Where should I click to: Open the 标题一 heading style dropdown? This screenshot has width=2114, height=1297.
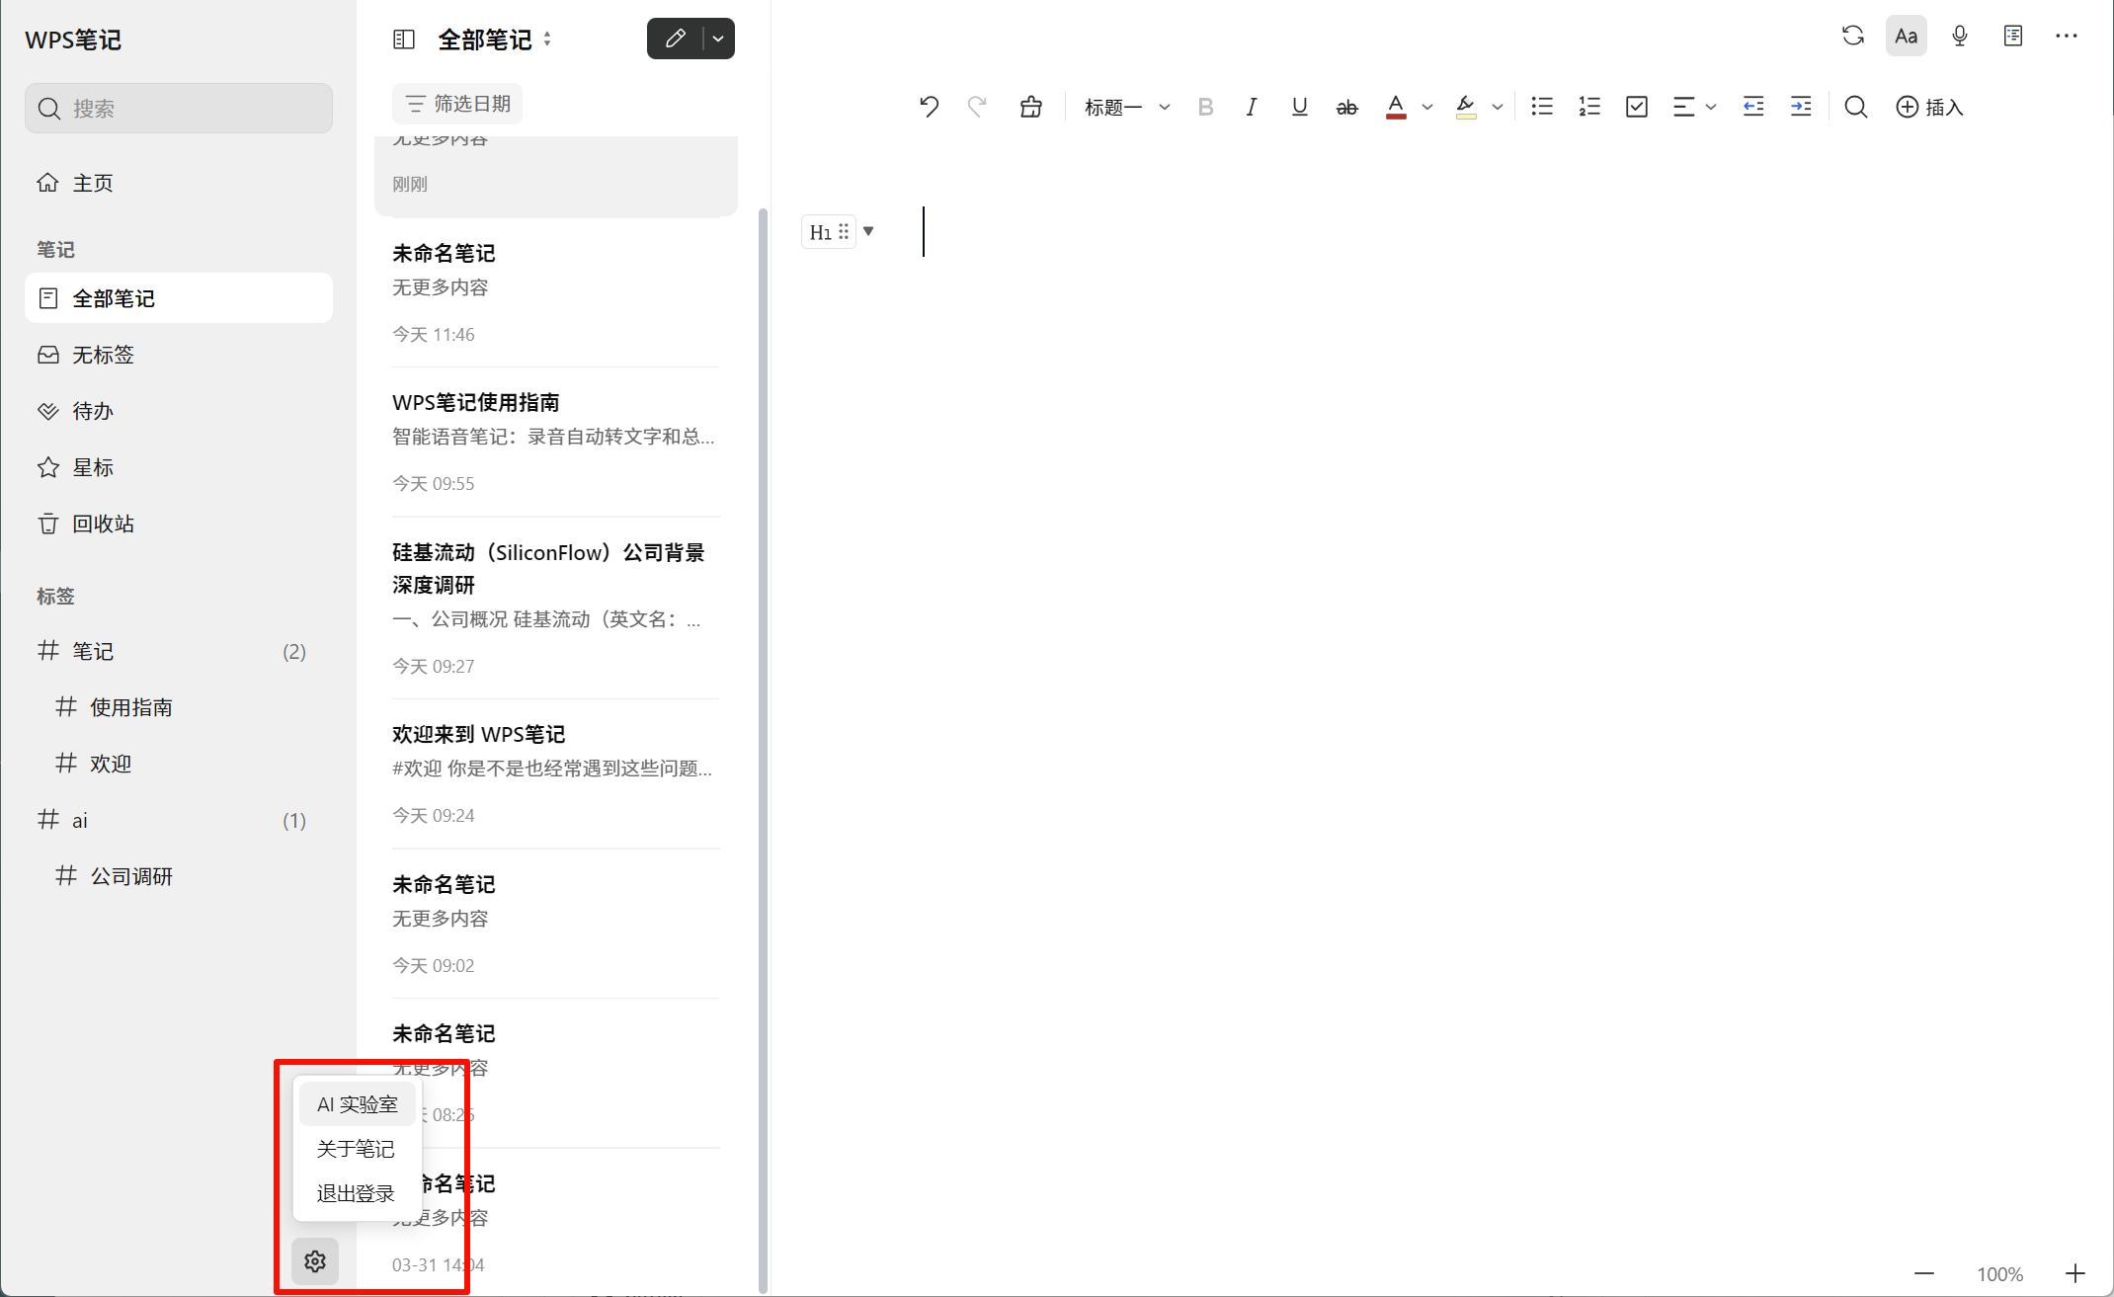point(1127,107)
